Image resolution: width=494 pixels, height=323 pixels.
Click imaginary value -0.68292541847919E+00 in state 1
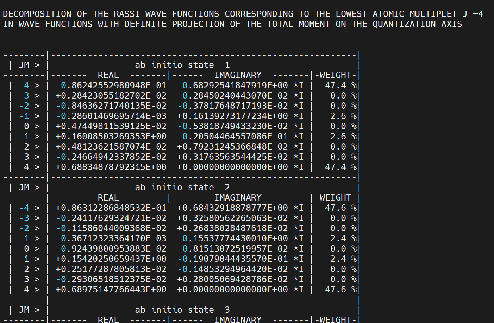(x=232, y=85)
